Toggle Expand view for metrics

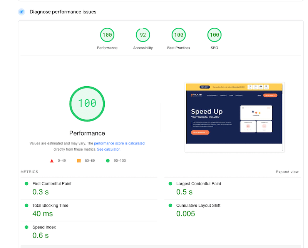pyautogui.click(x=287, y=172)
